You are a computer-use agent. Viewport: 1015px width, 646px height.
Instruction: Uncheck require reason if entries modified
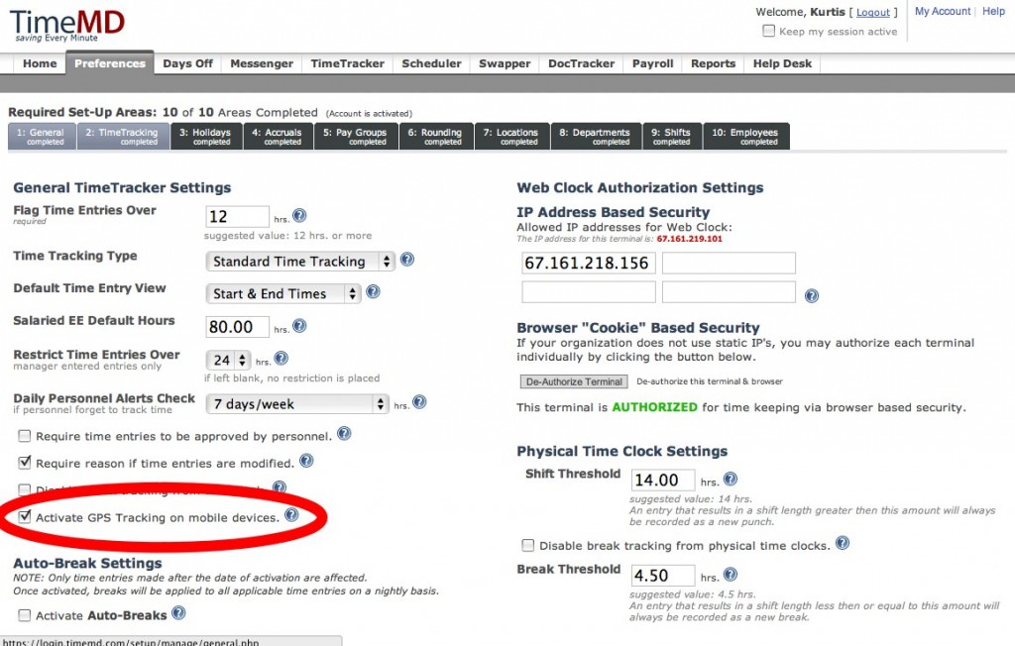(x=25, y=463)
